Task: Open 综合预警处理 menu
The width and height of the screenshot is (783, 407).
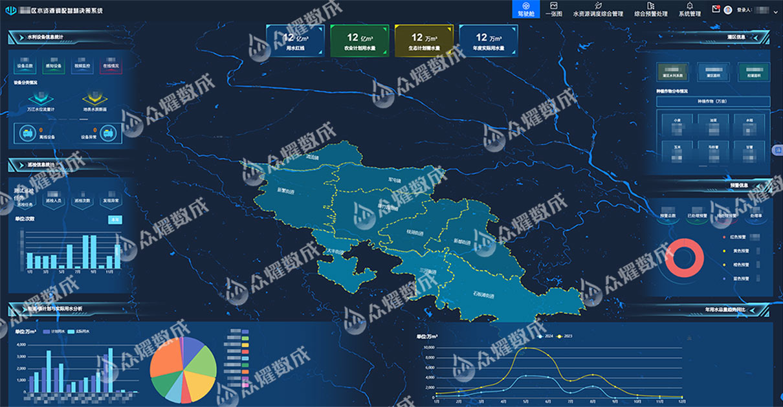Action: (650, 9)
